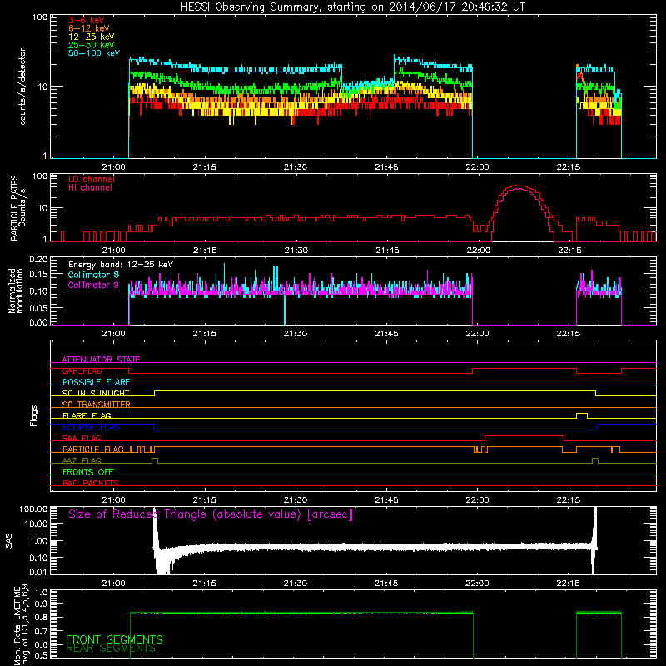Click the "PARTICLE RATES" y-axis label
This screenshot has width=666, height=666.
[14, 208]
